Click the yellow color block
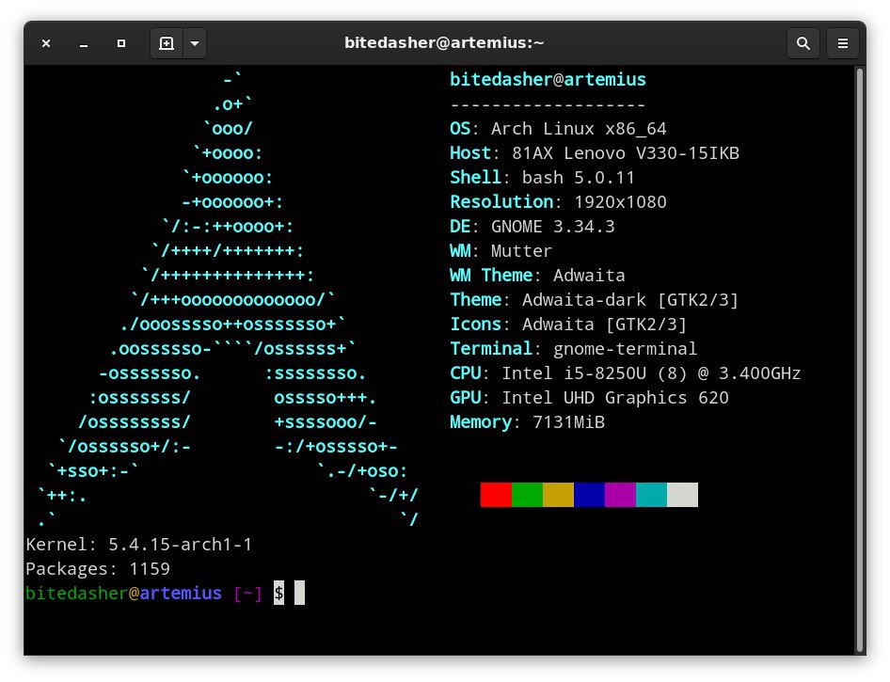Image resolution: width=890 pixels, height=682 pixels. (x=559, y=495)
